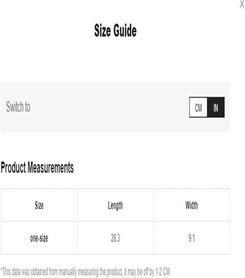Click the word Measurements in subheading
Viewport: 245px width, 278px height.
(x=51, y=167)
